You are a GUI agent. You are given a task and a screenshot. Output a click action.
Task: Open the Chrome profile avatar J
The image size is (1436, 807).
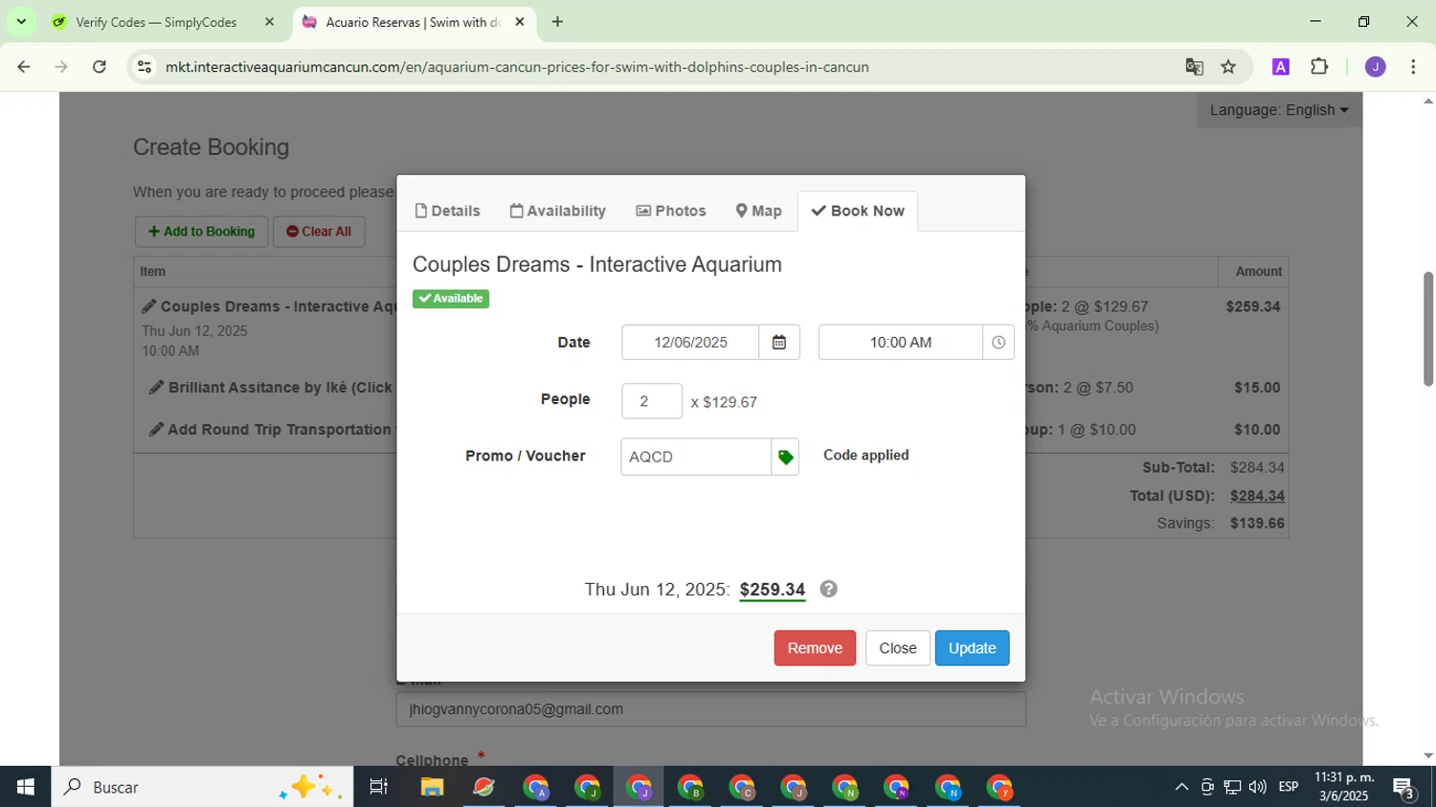(1376, 67)
